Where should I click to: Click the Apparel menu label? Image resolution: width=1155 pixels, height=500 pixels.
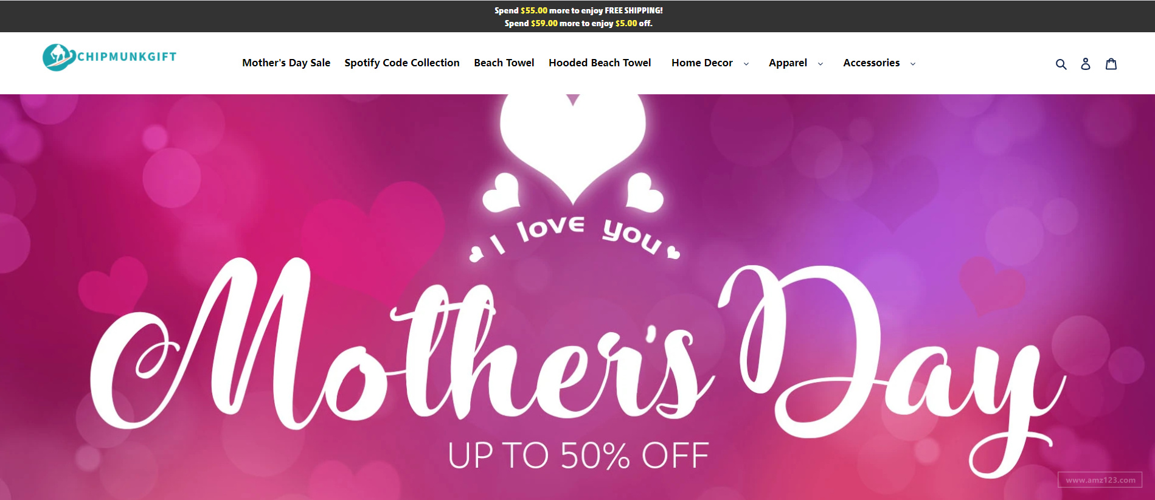click(x=788, y=63)
